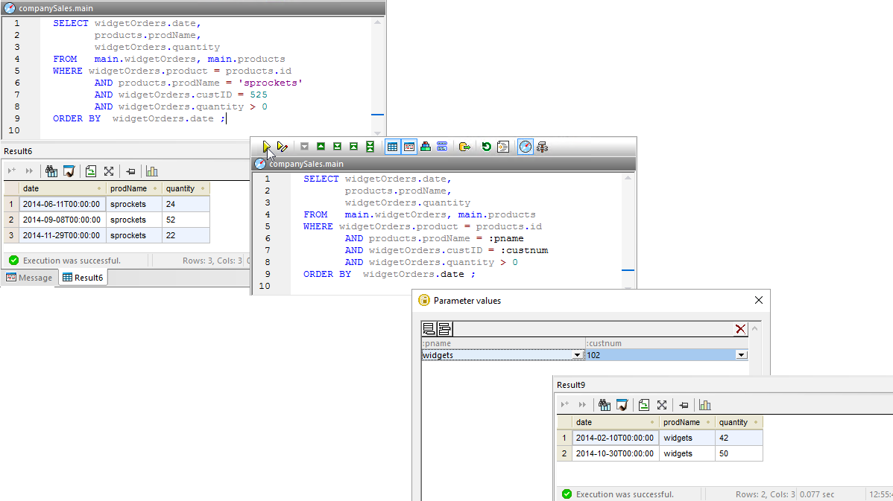Select Result6 row header 3
Viewport: 893px width, 501px height.
(11, 235)
